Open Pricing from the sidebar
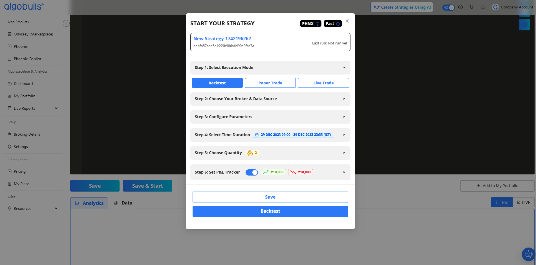 click(x=19, y=171)
